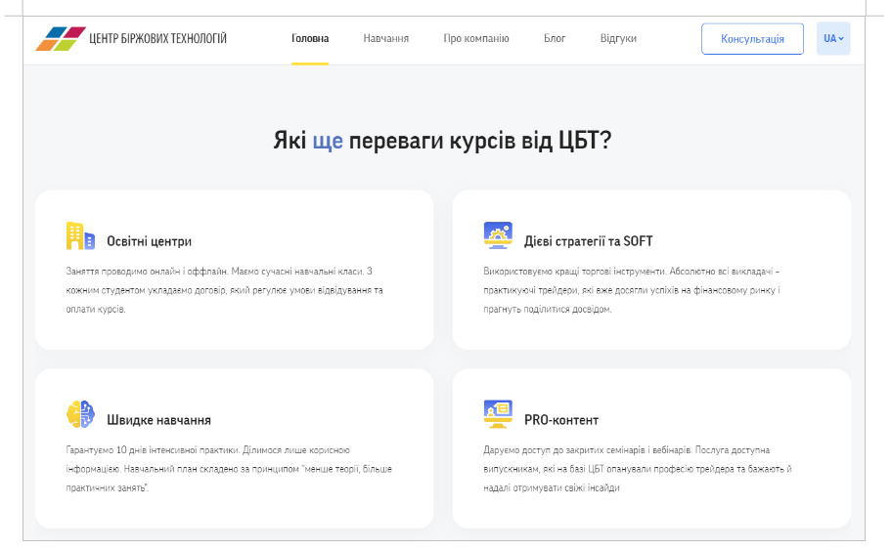891x549 pixels.
Task: Click the monitor presenter icon beside PRO-контент
Action: [498, 414]
